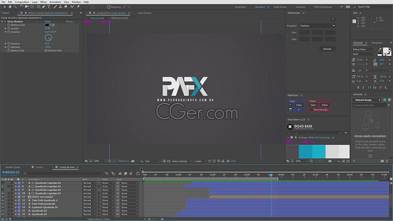Click the Ease paste button

[313, 105]
